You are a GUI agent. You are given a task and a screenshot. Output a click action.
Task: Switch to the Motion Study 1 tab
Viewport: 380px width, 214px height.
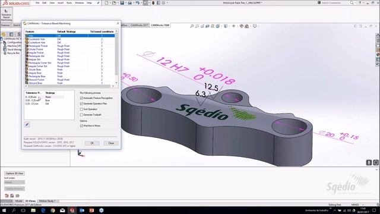pos(47,201)
